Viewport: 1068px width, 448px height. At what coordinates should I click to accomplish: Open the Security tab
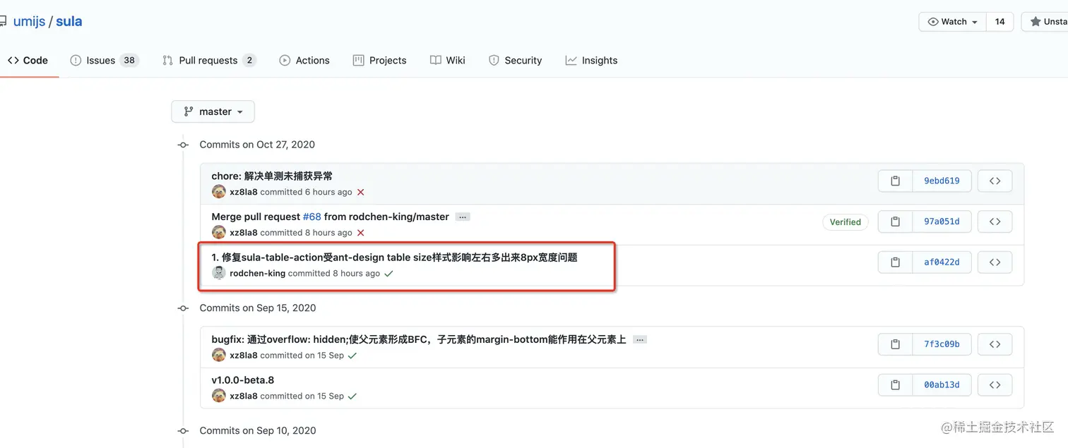click(516, 61)
